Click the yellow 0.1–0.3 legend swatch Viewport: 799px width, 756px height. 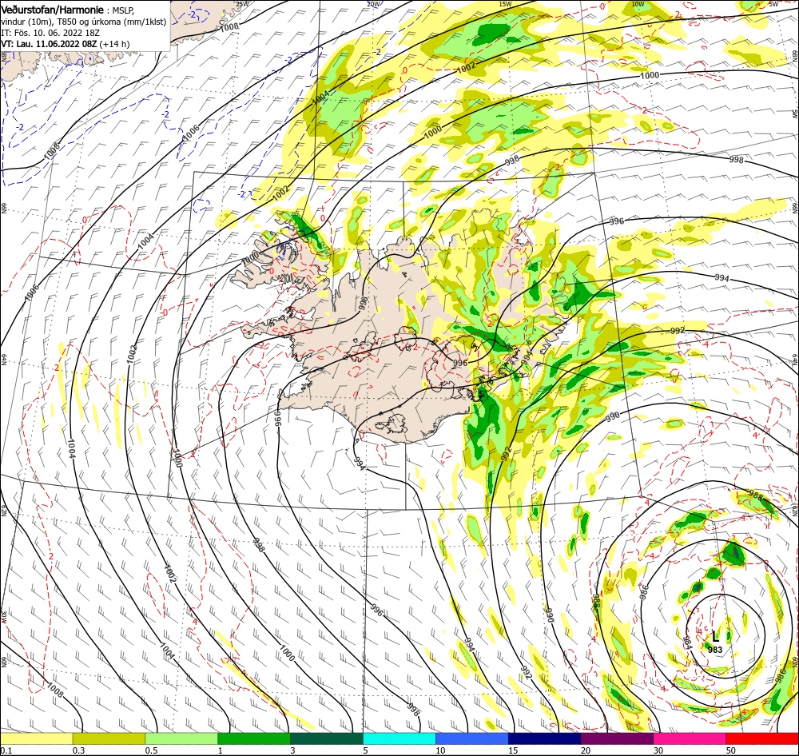[37, 739]
